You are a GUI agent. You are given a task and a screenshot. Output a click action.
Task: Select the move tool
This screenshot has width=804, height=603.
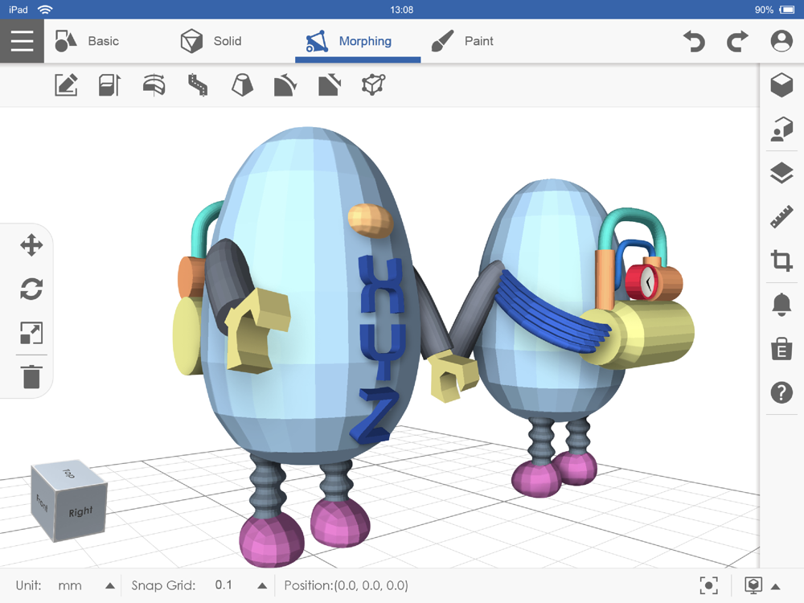tap(31, 245)
